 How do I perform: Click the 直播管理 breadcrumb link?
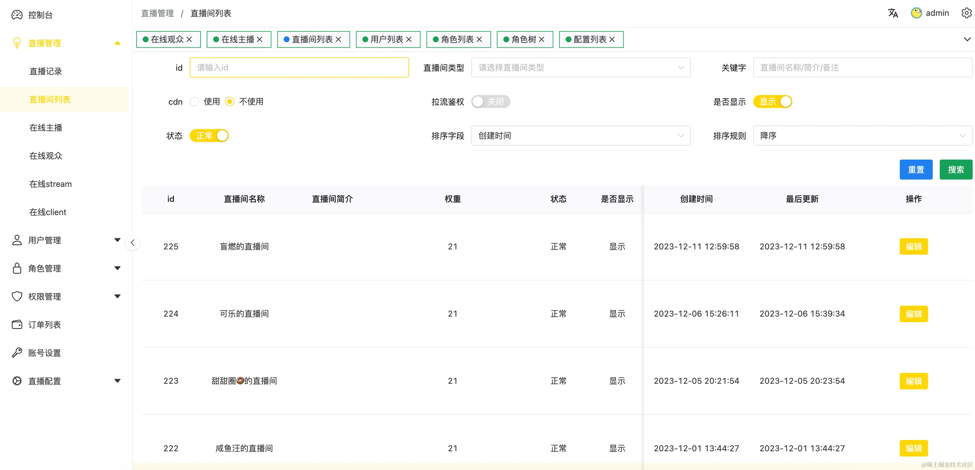157,13
